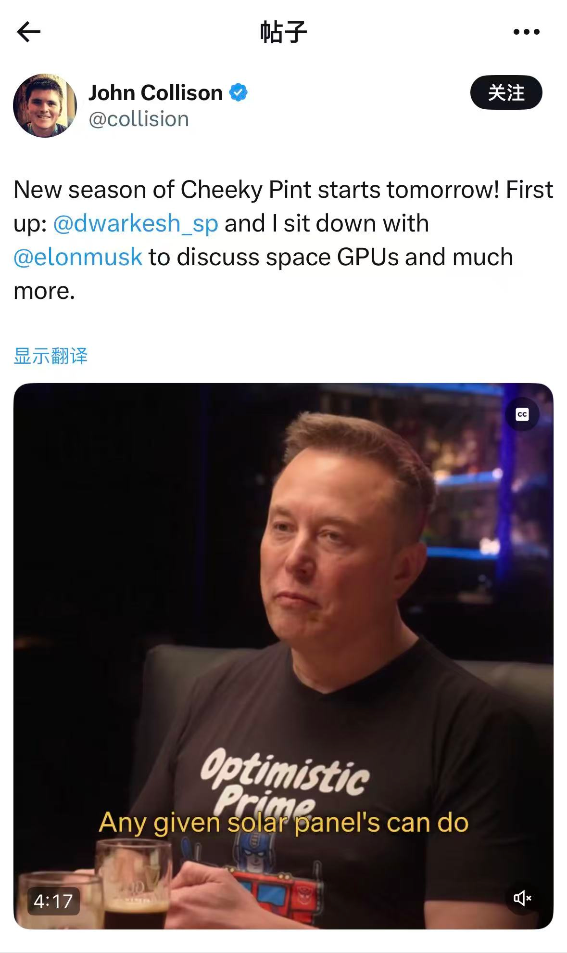
Task: Click the tweet text about Cheeky Pint
Action: 283,240
